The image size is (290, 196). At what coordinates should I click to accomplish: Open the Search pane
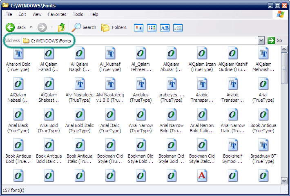coord(84,27)
